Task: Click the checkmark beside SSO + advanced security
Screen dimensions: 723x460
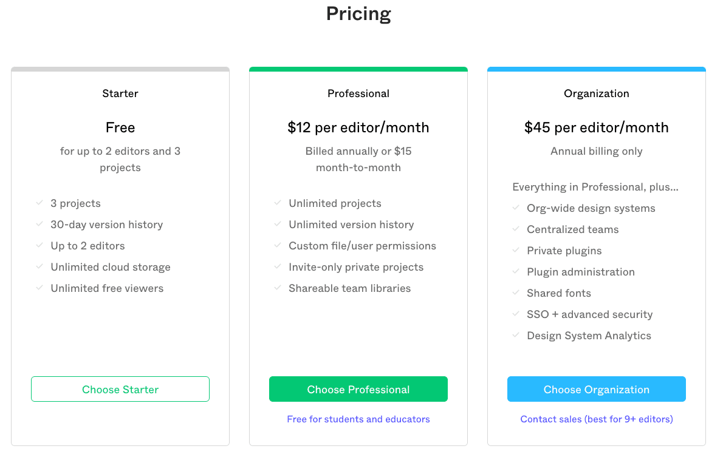Action: [516, 314]
